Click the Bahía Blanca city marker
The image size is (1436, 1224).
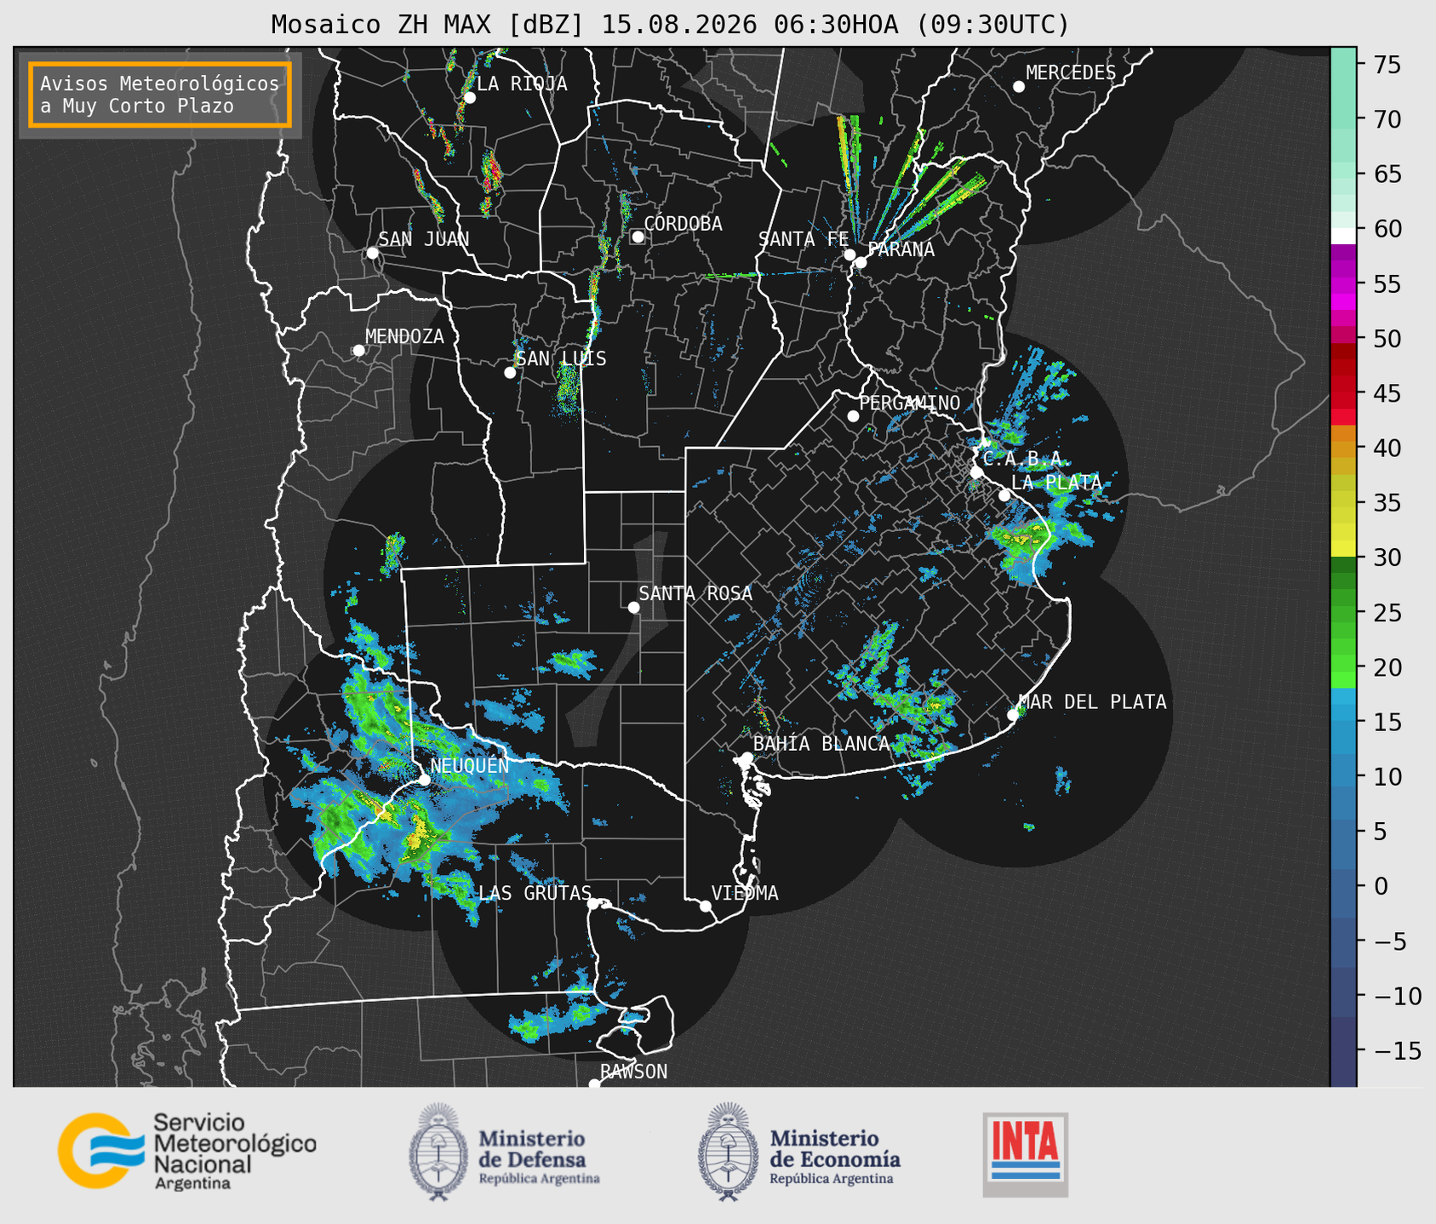[x=747, y=758]
